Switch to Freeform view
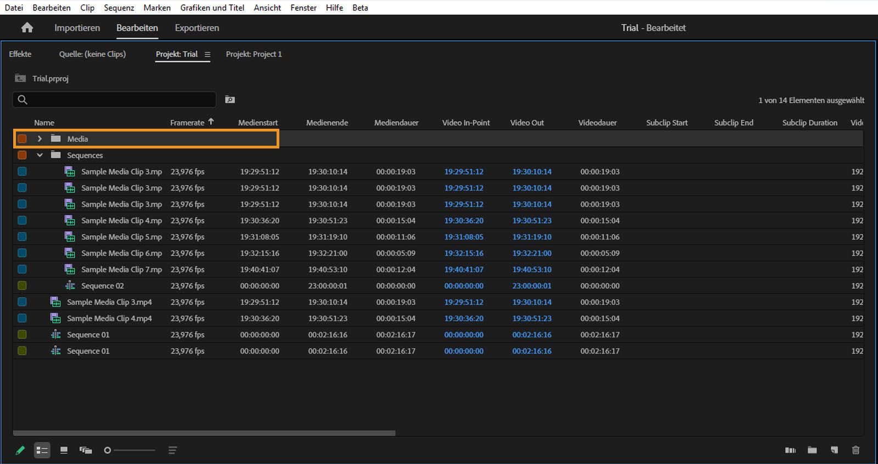This screenshot has width=878, height=464. pos(85,450)
